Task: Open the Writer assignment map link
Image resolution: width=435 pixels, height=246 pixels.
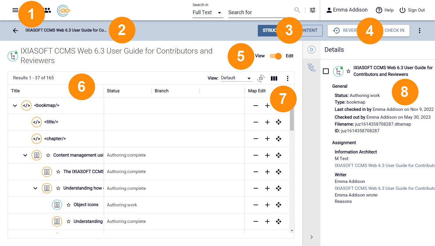Action: click(385, 188)
